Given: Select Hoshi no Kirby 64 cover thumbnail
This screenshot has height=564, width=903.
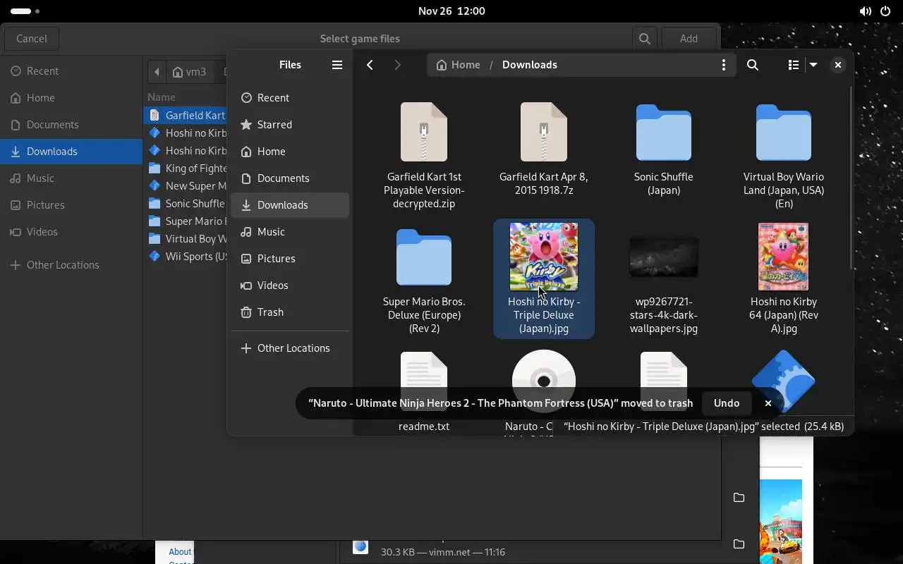Looking at the screenshot, I should coord(784,257).
